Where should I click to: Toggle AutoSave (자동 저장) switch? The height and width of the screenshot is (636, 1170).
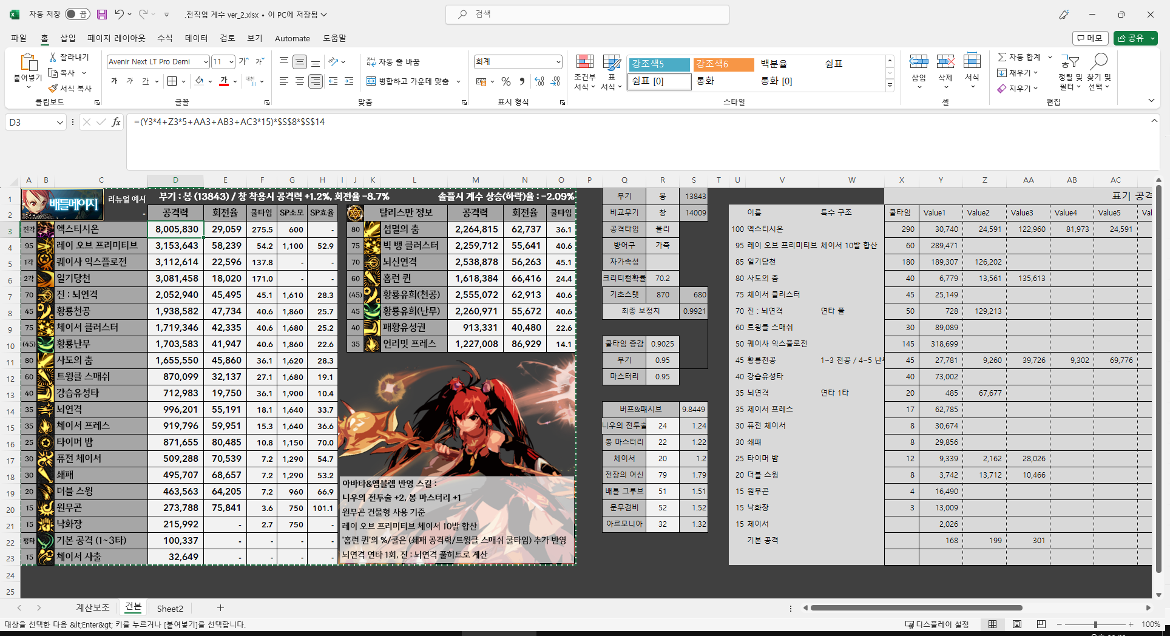(x=77, y=14)
